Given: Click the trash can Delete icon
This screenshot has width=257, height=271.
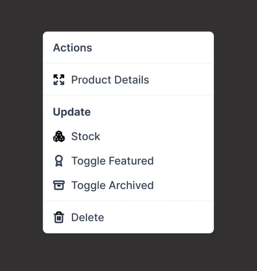Looking at the screenshot, I should pos(59,217).
